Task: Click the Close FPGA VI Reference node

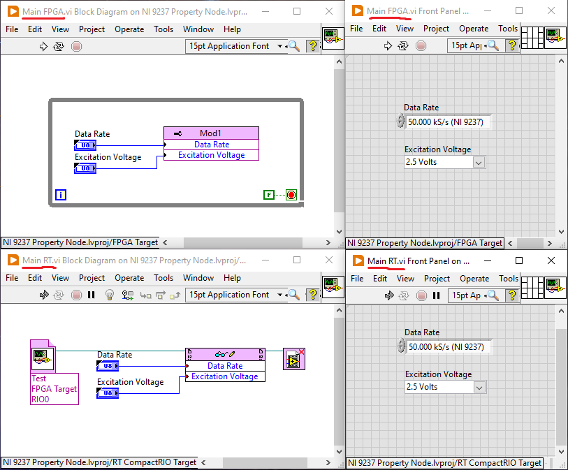Action: click(293, 359)
